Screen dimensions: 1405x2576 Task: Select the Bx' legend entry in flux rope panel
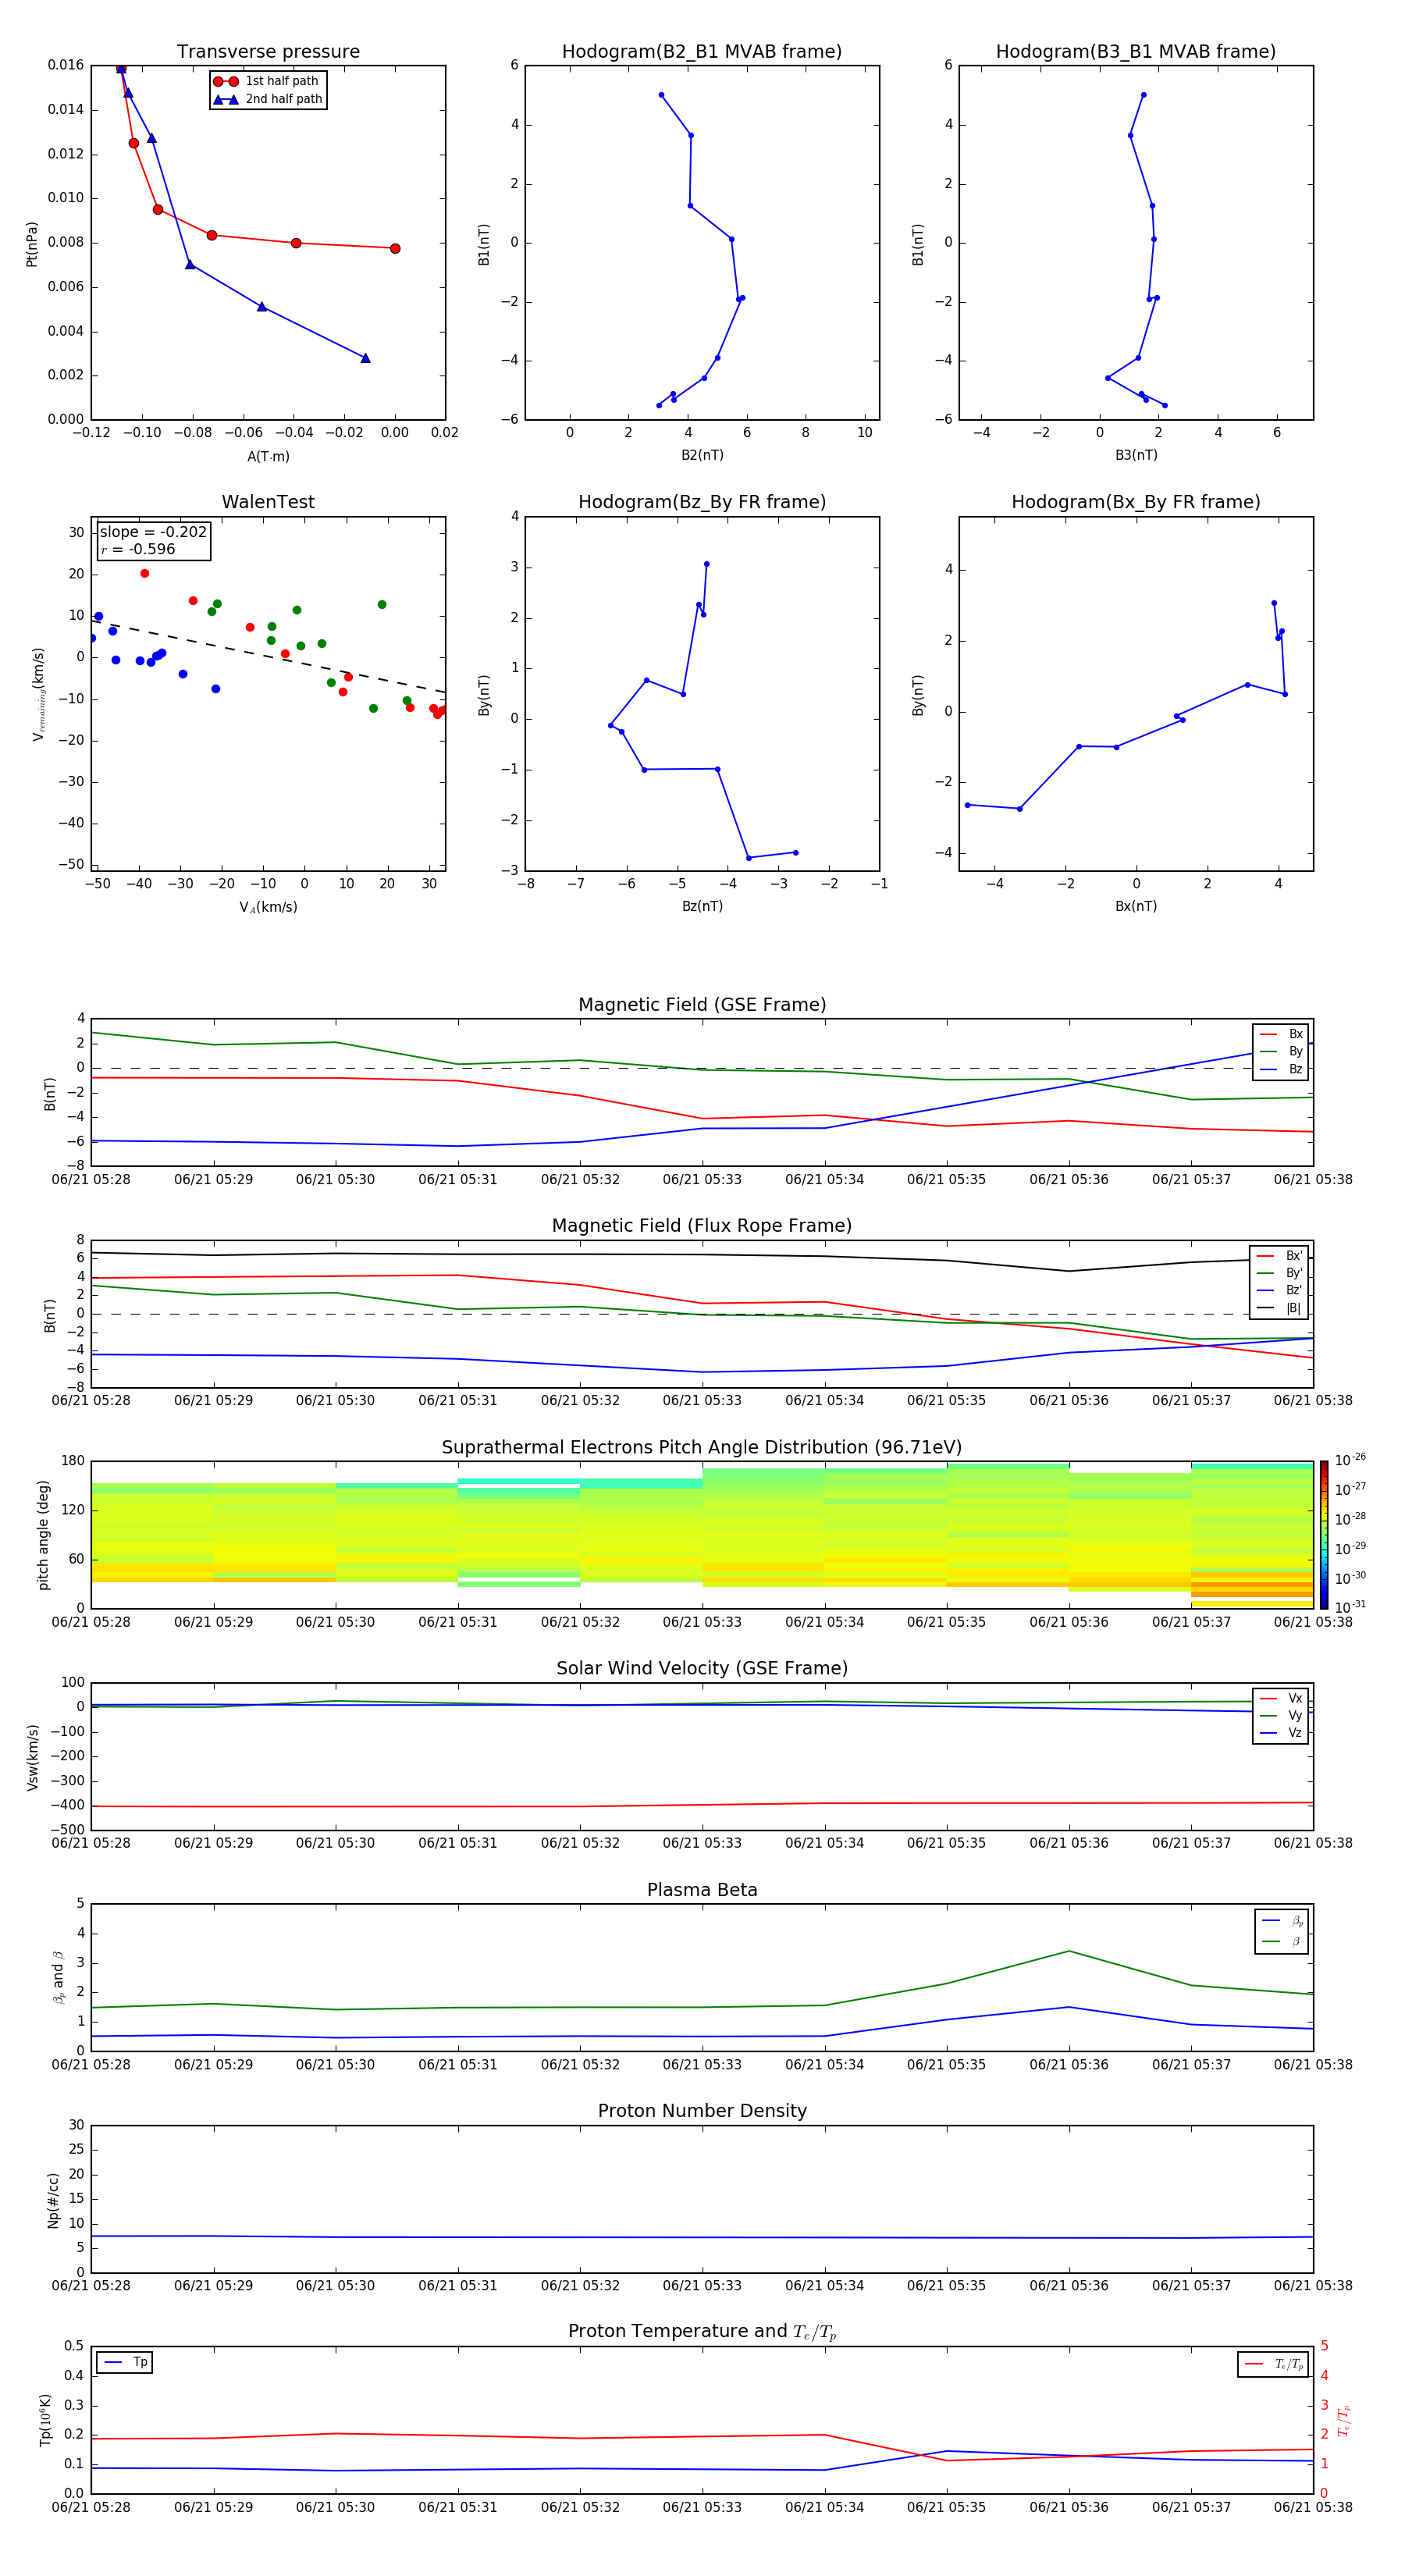1280,1256
